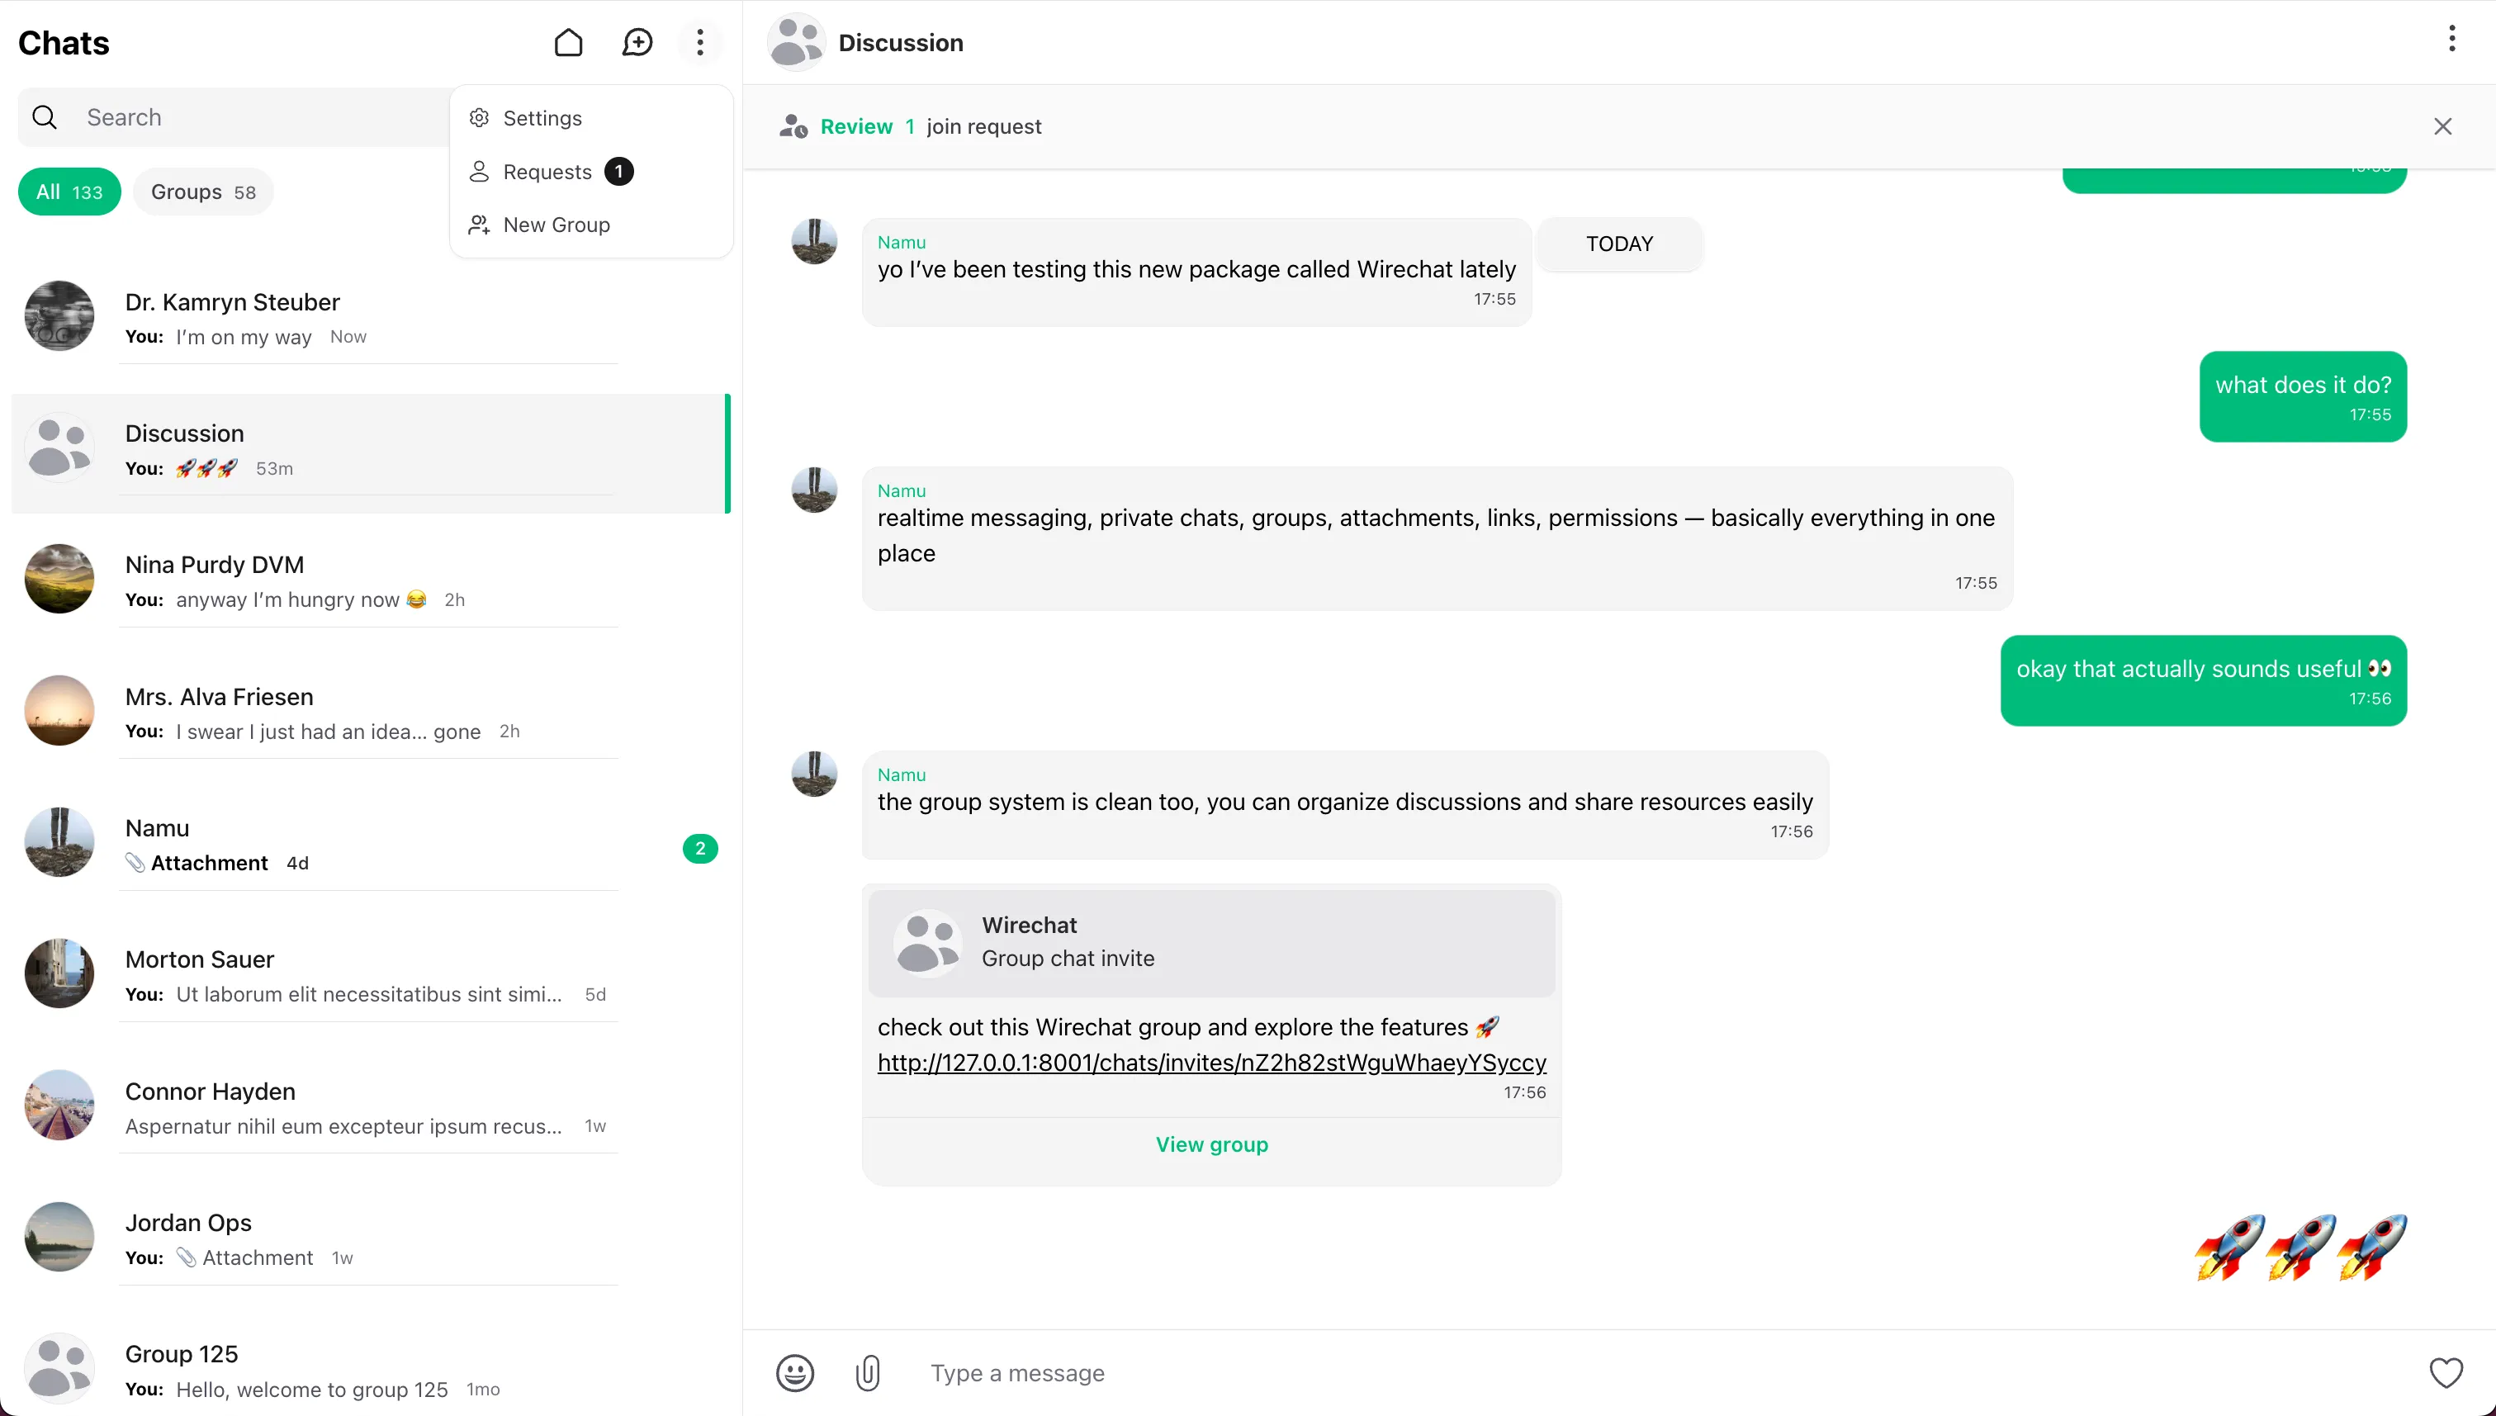The image size is (2496, 1416).
Task: Click Dr. Kamryn Steuber's avatar
Action: click(59, 316)
